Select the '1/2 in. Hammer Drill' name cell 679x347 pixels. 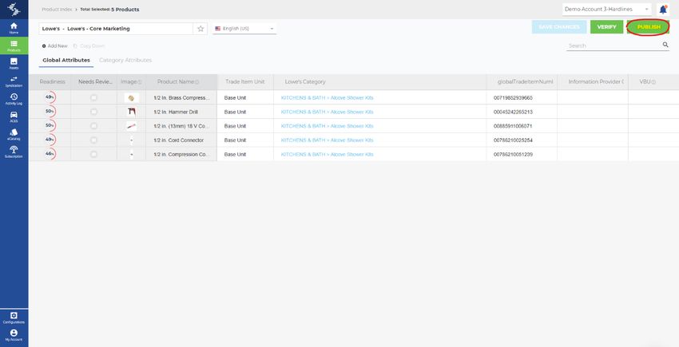pyautogui.click(x=181, y=112)
